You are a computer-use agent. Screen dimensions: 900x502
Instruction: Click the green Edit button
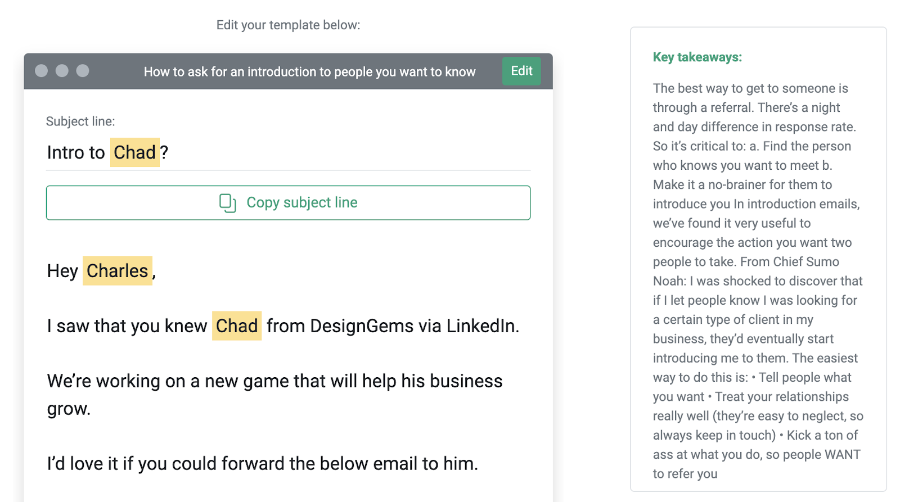(x=521, y=71)
